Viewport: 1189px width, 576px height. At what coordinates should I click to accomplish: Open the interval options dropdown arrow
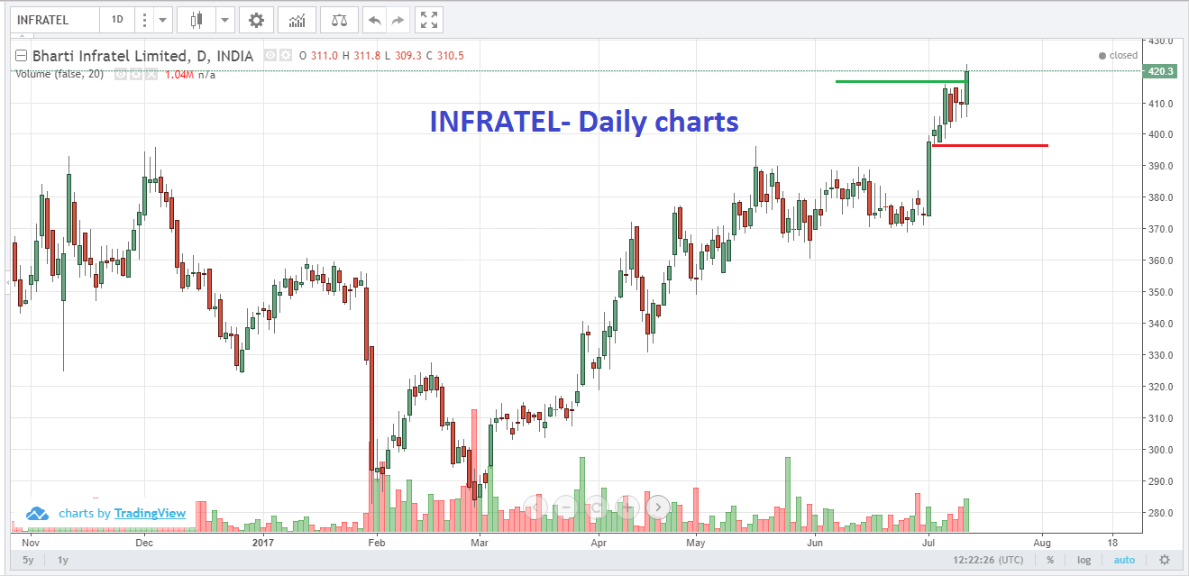click(x=162, y=19)
